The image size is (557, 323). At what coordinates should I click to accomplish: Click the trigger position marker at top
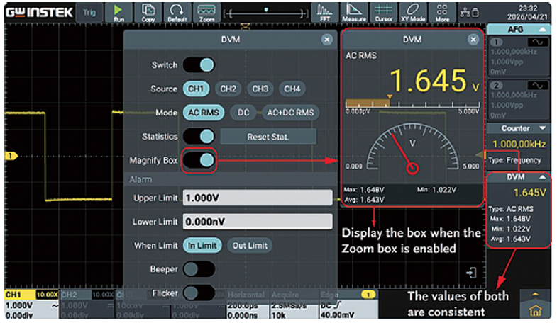click(x=245, y=26)
